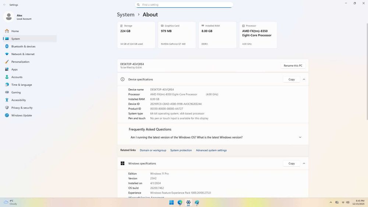
Task: Click the OS build 26200.7462 value
Action: pos(157,188)
